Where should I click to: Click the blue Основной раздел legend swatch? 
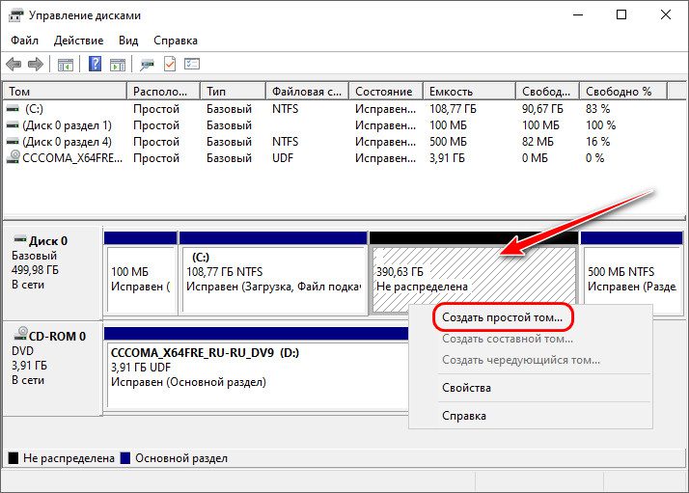[x=125, y=458]
